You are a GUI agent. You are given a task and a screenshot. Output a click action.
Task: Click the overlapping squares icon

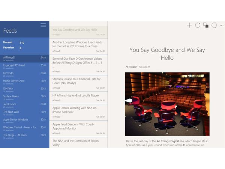(x=206, y=25)
